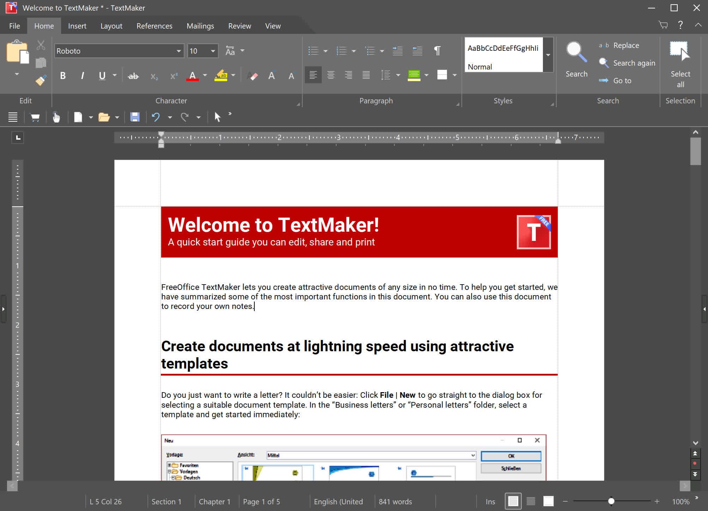Click the touch mode hand icon

click(x=56, y=117)
